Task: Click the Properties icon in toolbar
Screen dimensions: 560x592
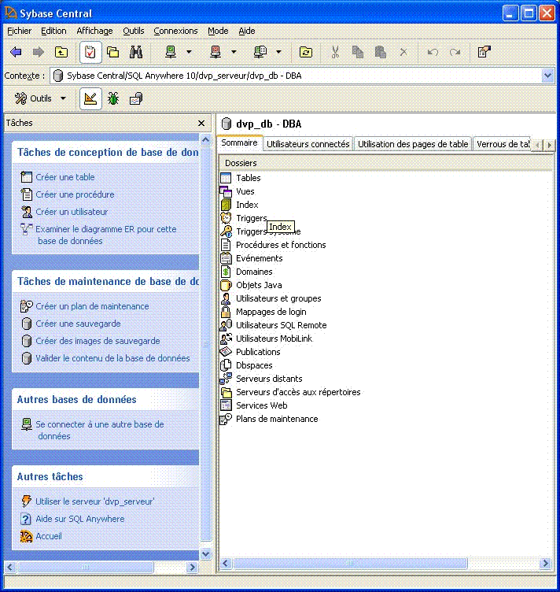Action: [484, 52]
